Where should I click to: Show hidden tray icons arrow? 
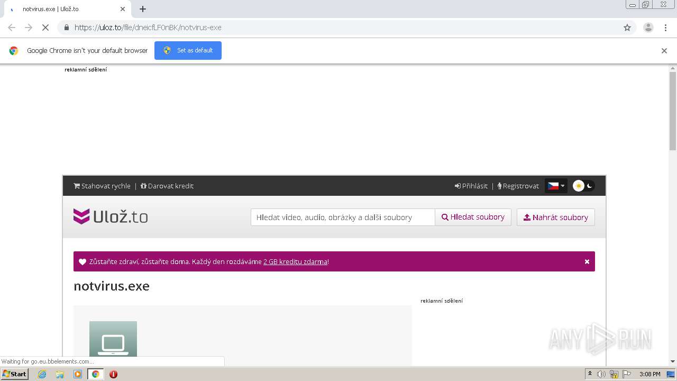pyautogui.click(x=590, y=374)
